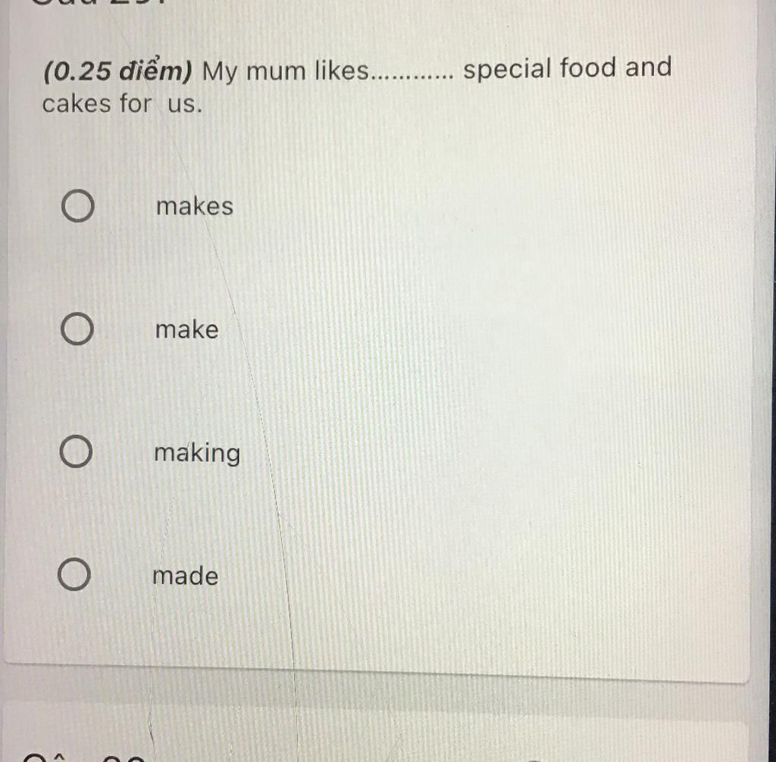Image resolution: width=776 pixels, height=762 pixels.
Task: Click the "made" answer label text
Action: [185, 576]
